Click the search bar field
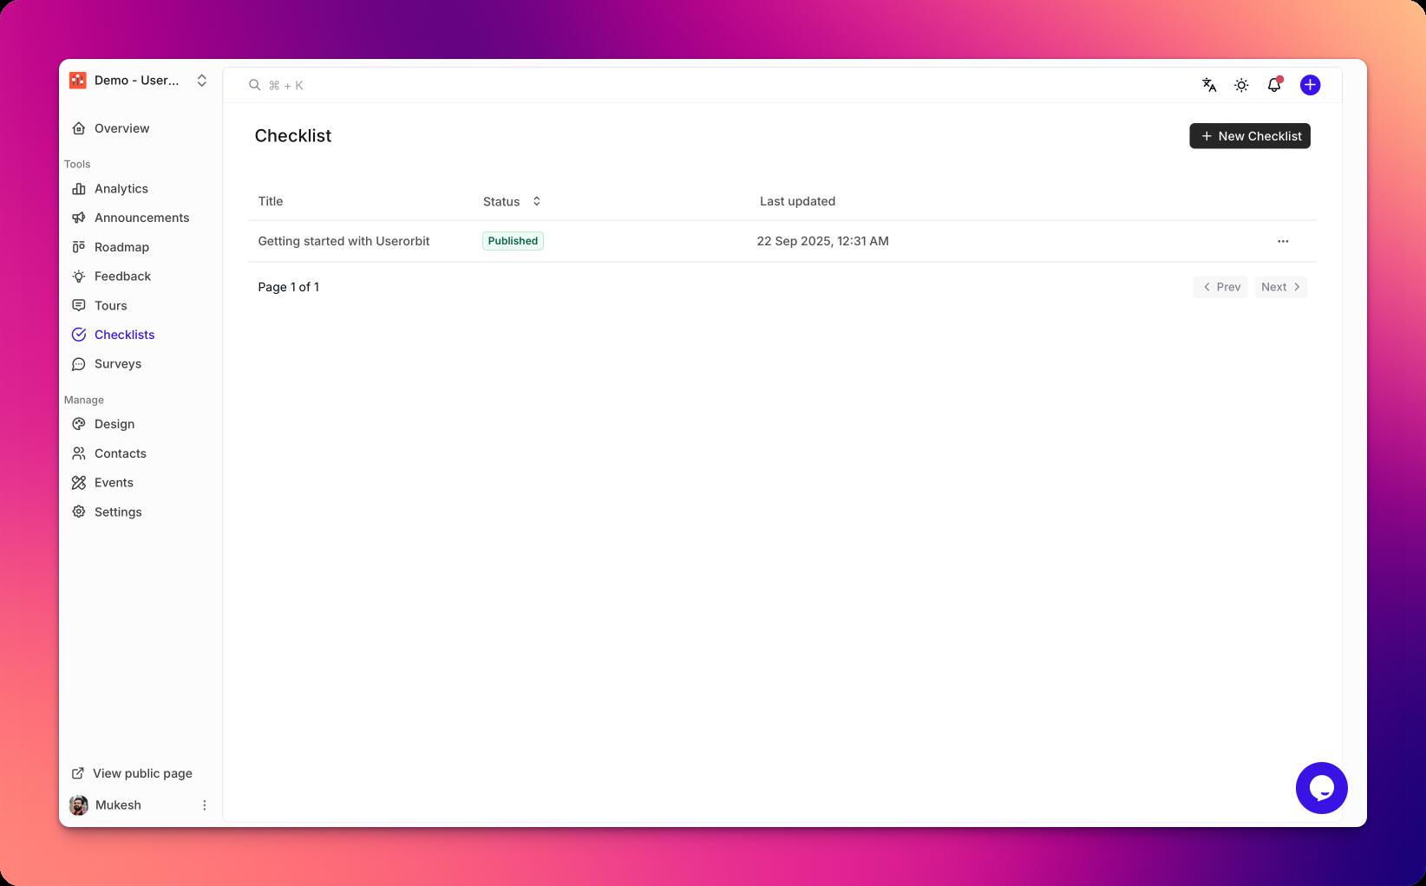 (x=607, y=85)
